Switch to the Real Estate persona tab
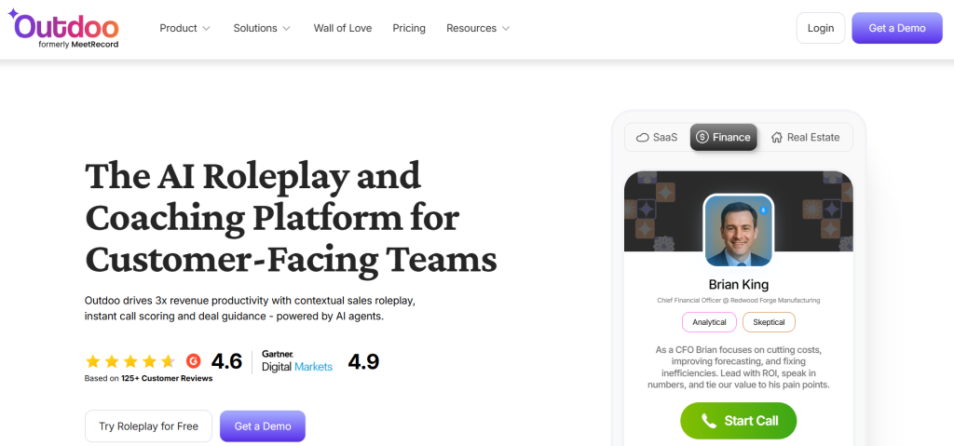 (805, 138)
